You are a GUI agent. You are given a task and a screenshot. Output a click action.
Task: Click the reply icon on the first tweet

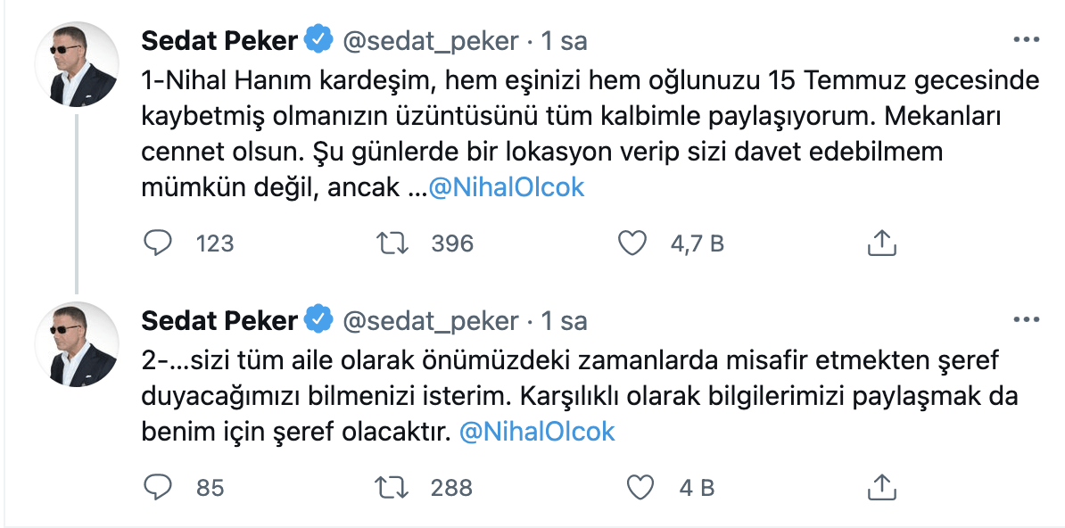tap(158, 242)
